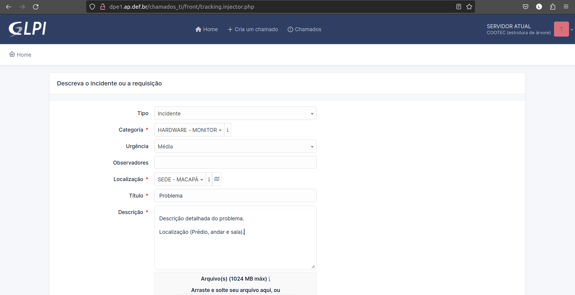Click the GLPI logo
This screenshot has width=575, height=295.
tap(27, 29)
